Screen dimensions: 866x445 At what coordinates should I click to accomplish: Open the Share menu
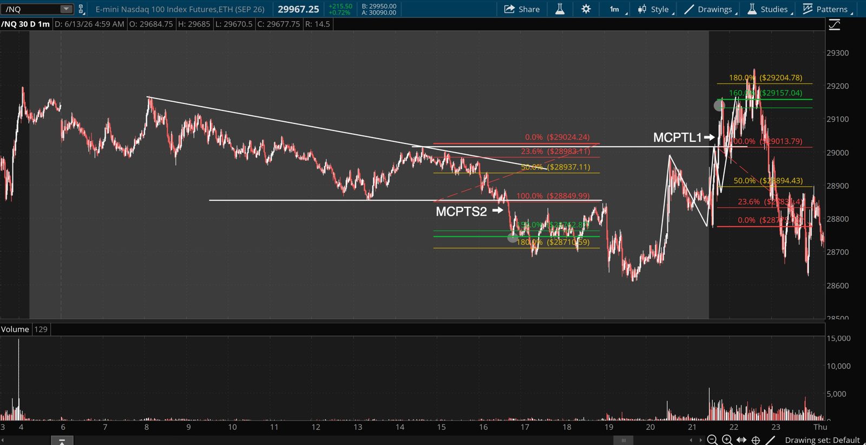pos(522,9)
